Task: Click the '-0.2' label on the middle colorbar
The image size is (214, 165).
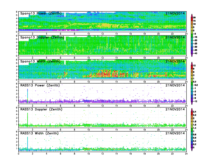Action: coord(195,85)
